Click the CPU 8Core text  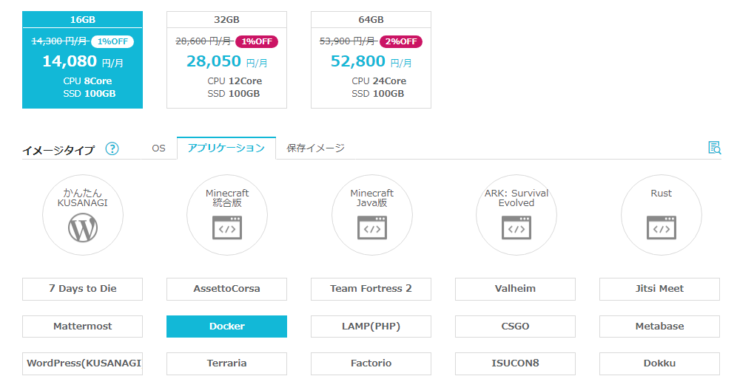click(87, 81)
